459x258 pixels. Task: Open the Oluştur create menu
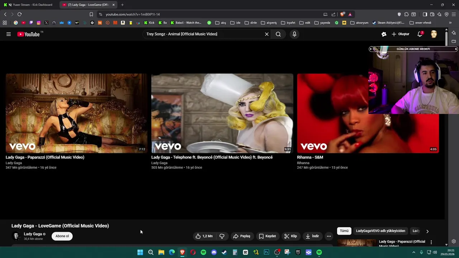pos(400,34)
